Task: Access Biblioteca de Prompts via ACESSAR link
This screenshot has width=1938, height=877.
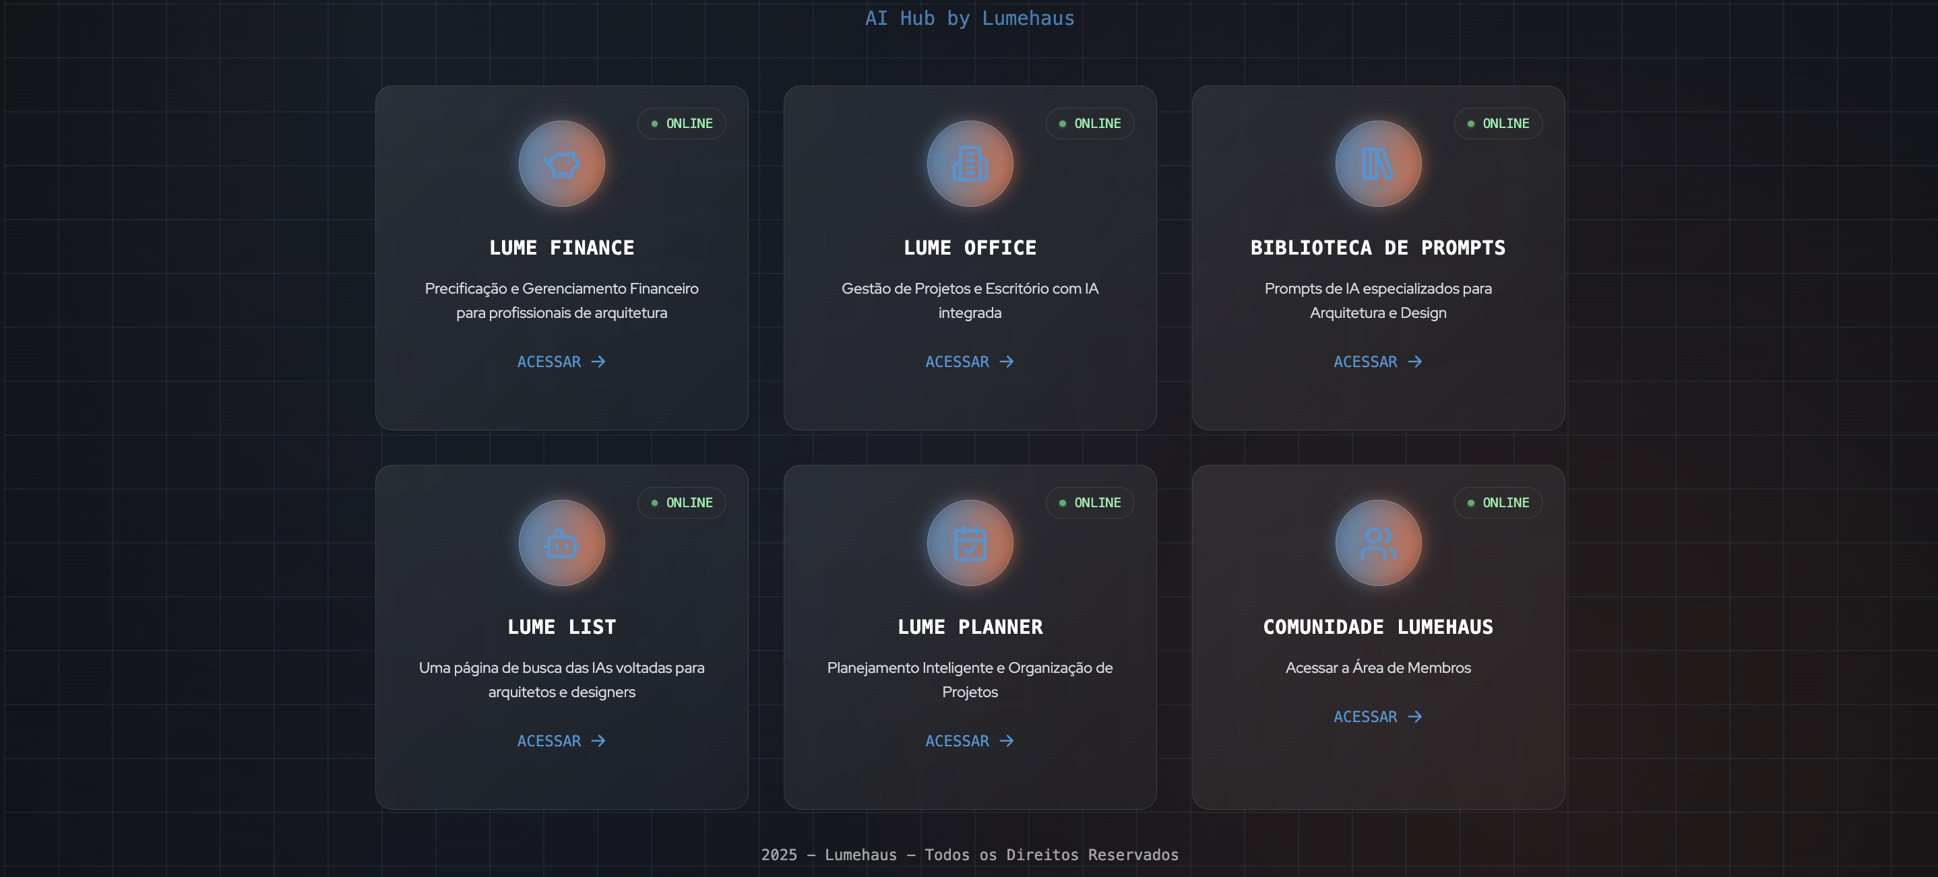Action: [1377, 362]
